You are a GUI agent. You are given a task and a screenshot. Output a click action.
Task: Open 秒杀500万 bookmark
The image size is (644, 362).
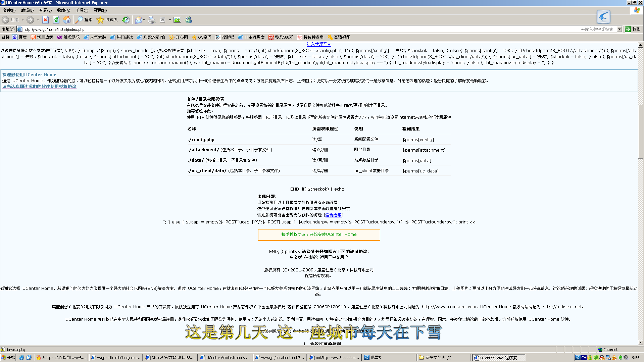(x=281, y=37)
